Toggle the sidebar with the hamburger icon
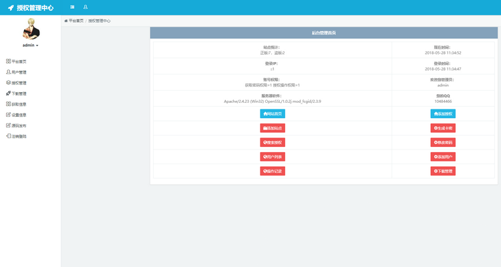501x267 pixels. point(72,7)
